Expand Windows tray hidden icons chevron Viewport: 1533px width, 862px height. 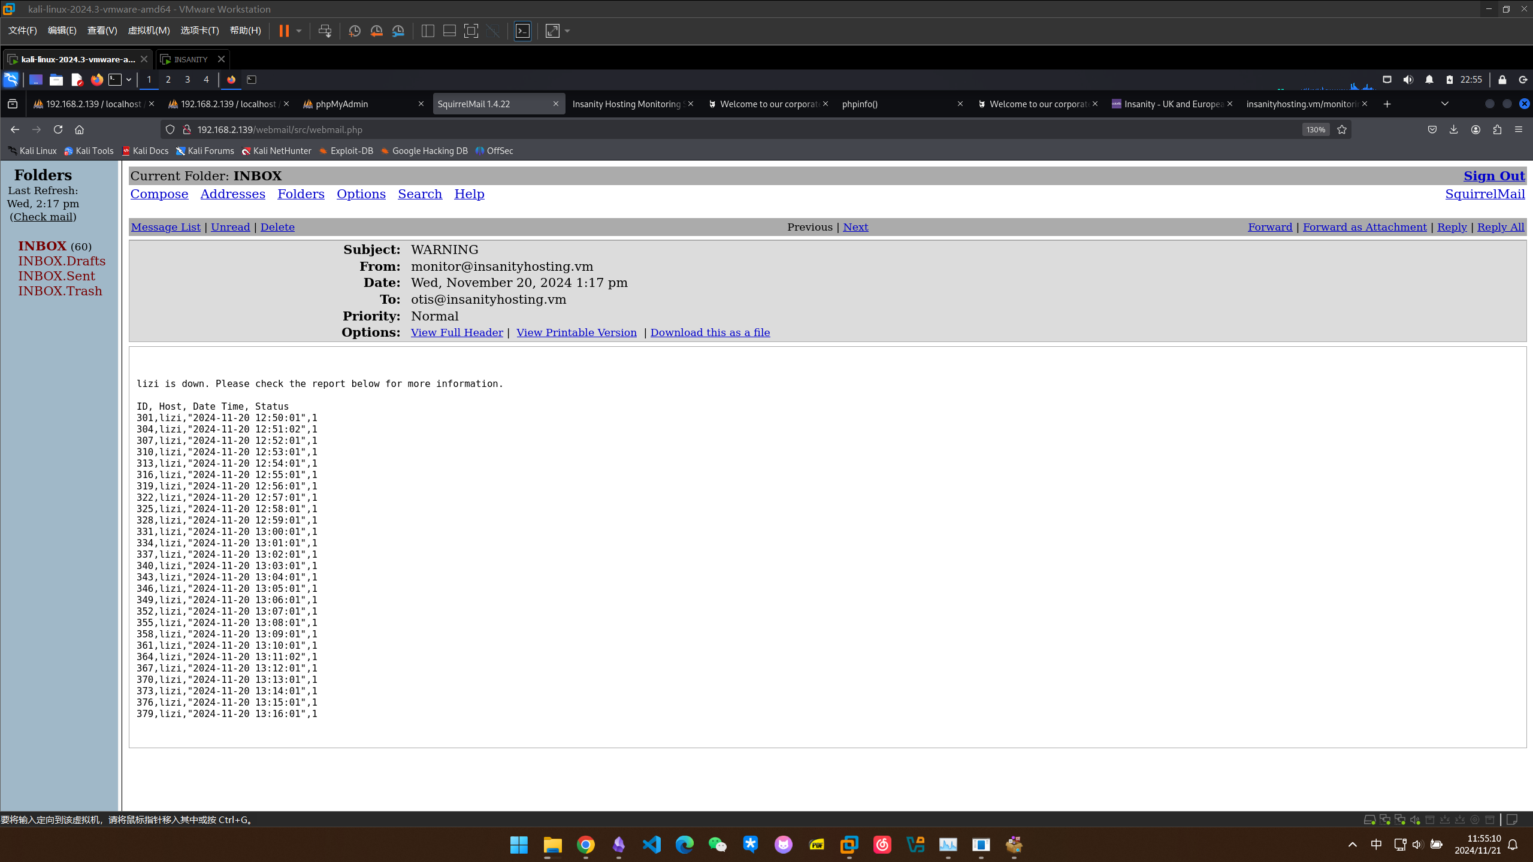1353,845
